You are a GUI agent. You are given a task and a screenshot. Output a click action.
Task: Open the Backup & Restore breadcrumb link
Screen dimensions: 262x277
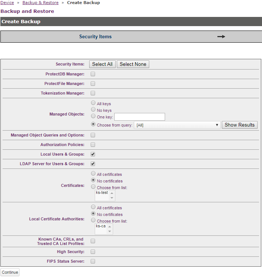click(x=40, y=3)
